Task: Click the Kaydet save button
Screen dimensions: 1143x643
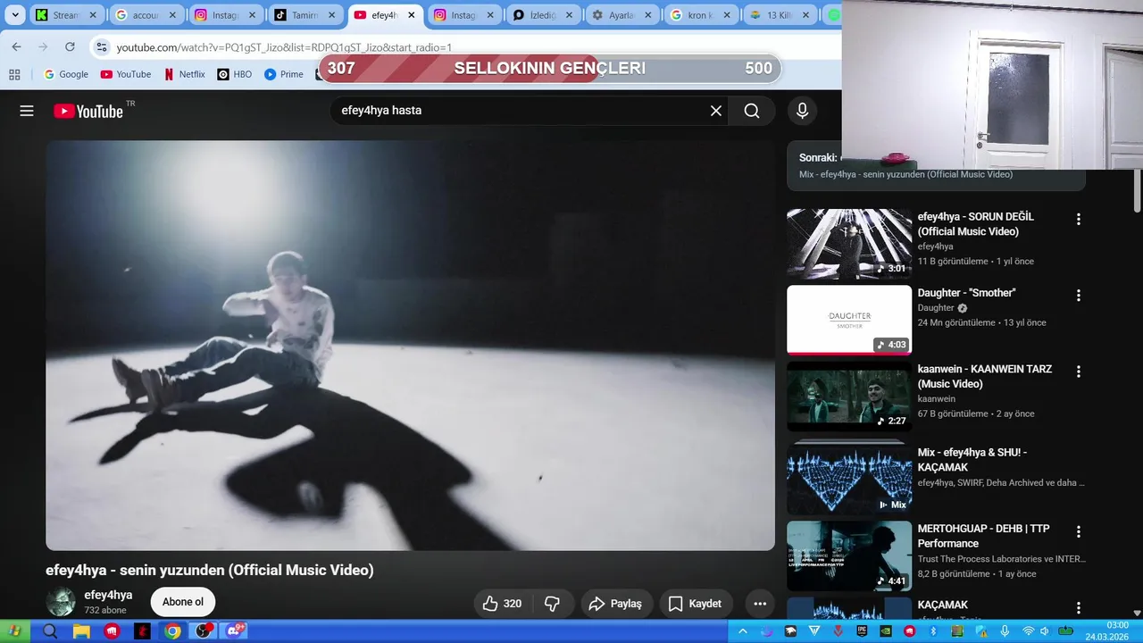Action: tap(696, 604)
